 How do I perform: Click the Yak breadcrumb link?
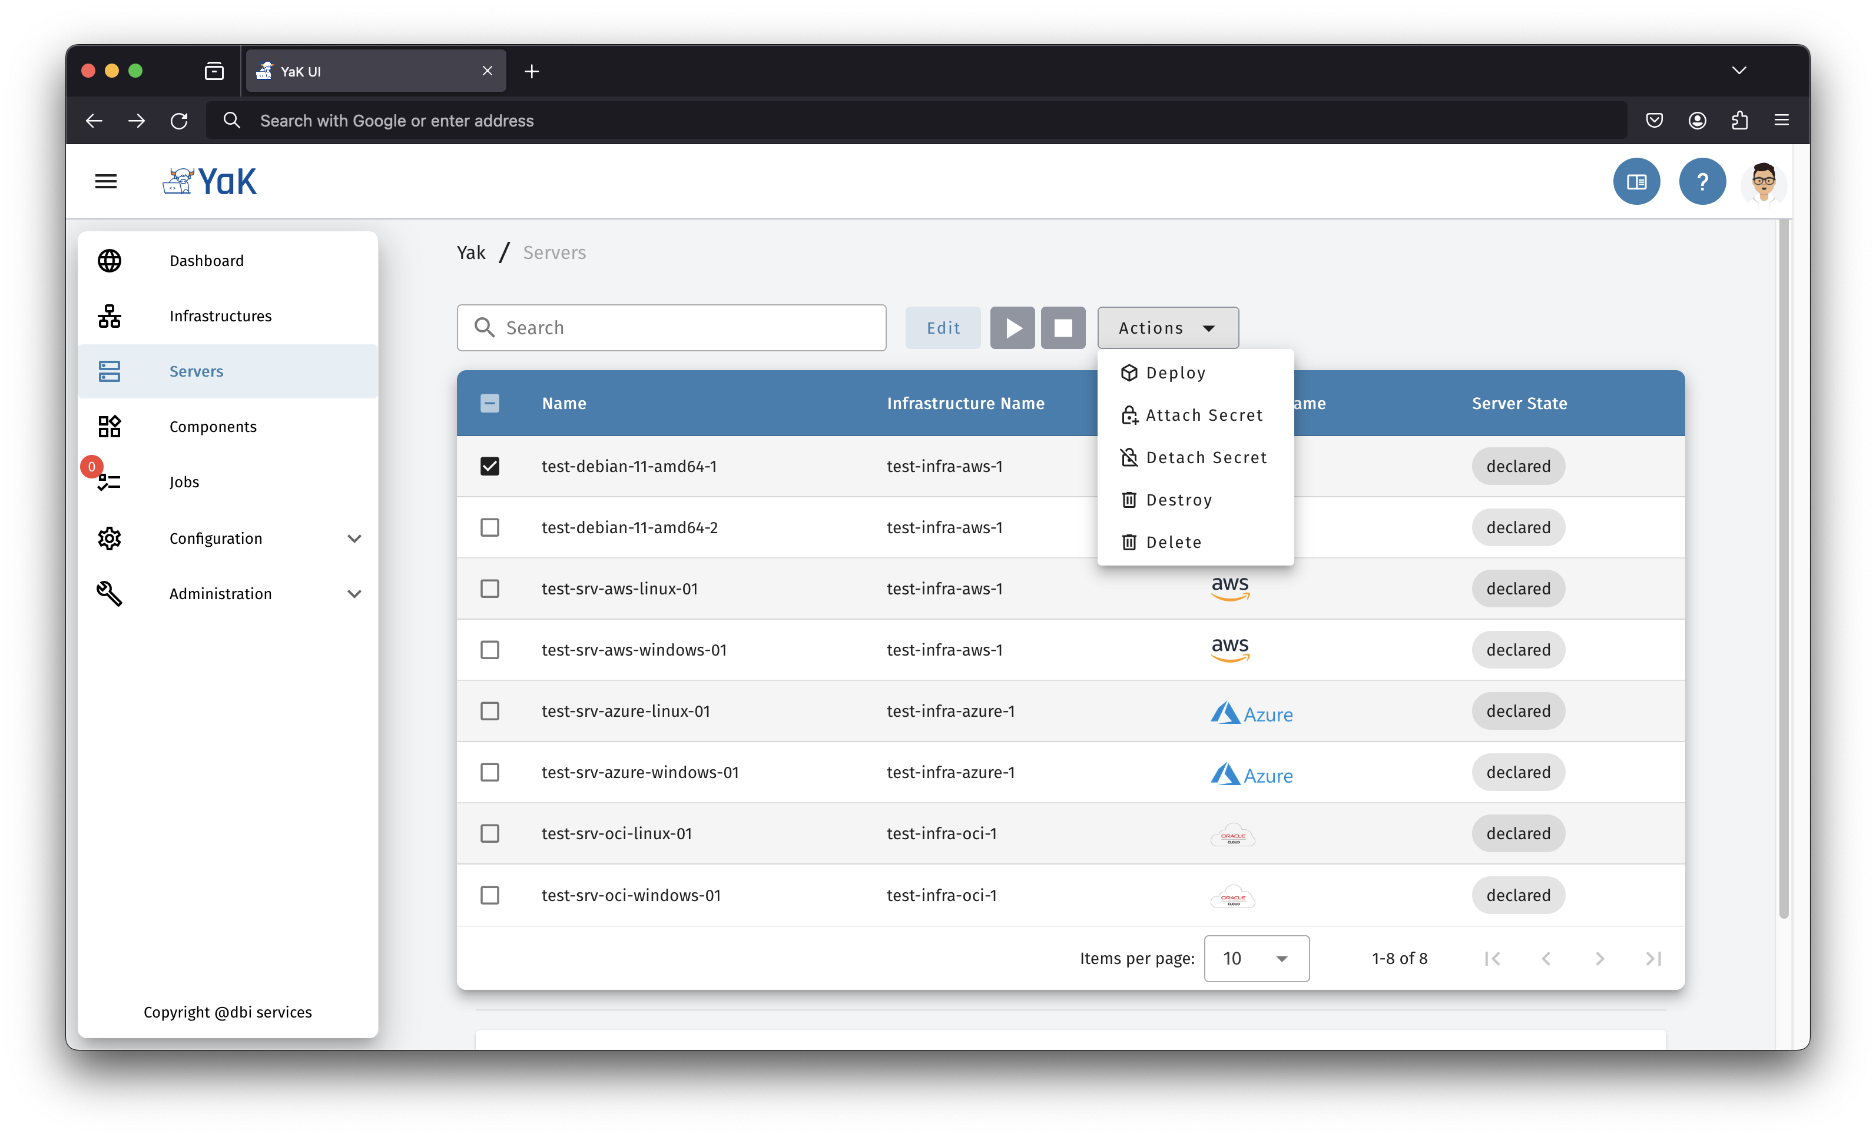[470, 252]
